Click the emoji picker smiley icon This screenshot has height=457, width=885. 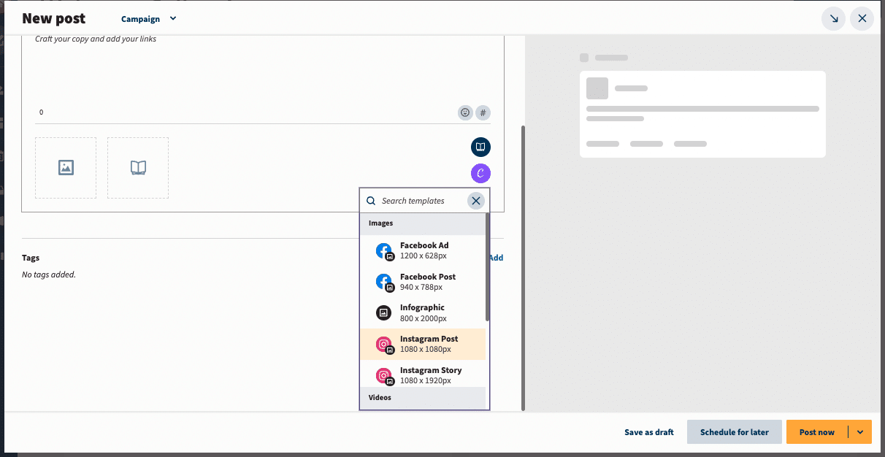coord(465,112)
